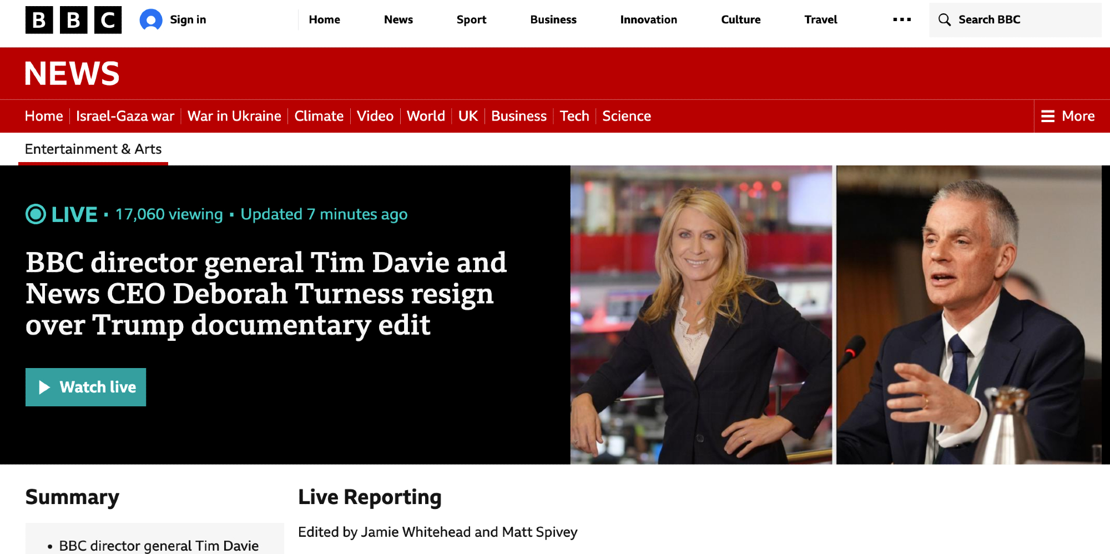1110x554 pixels.
Task: Expand the More hamburger menu
Action: [1068, 116]
